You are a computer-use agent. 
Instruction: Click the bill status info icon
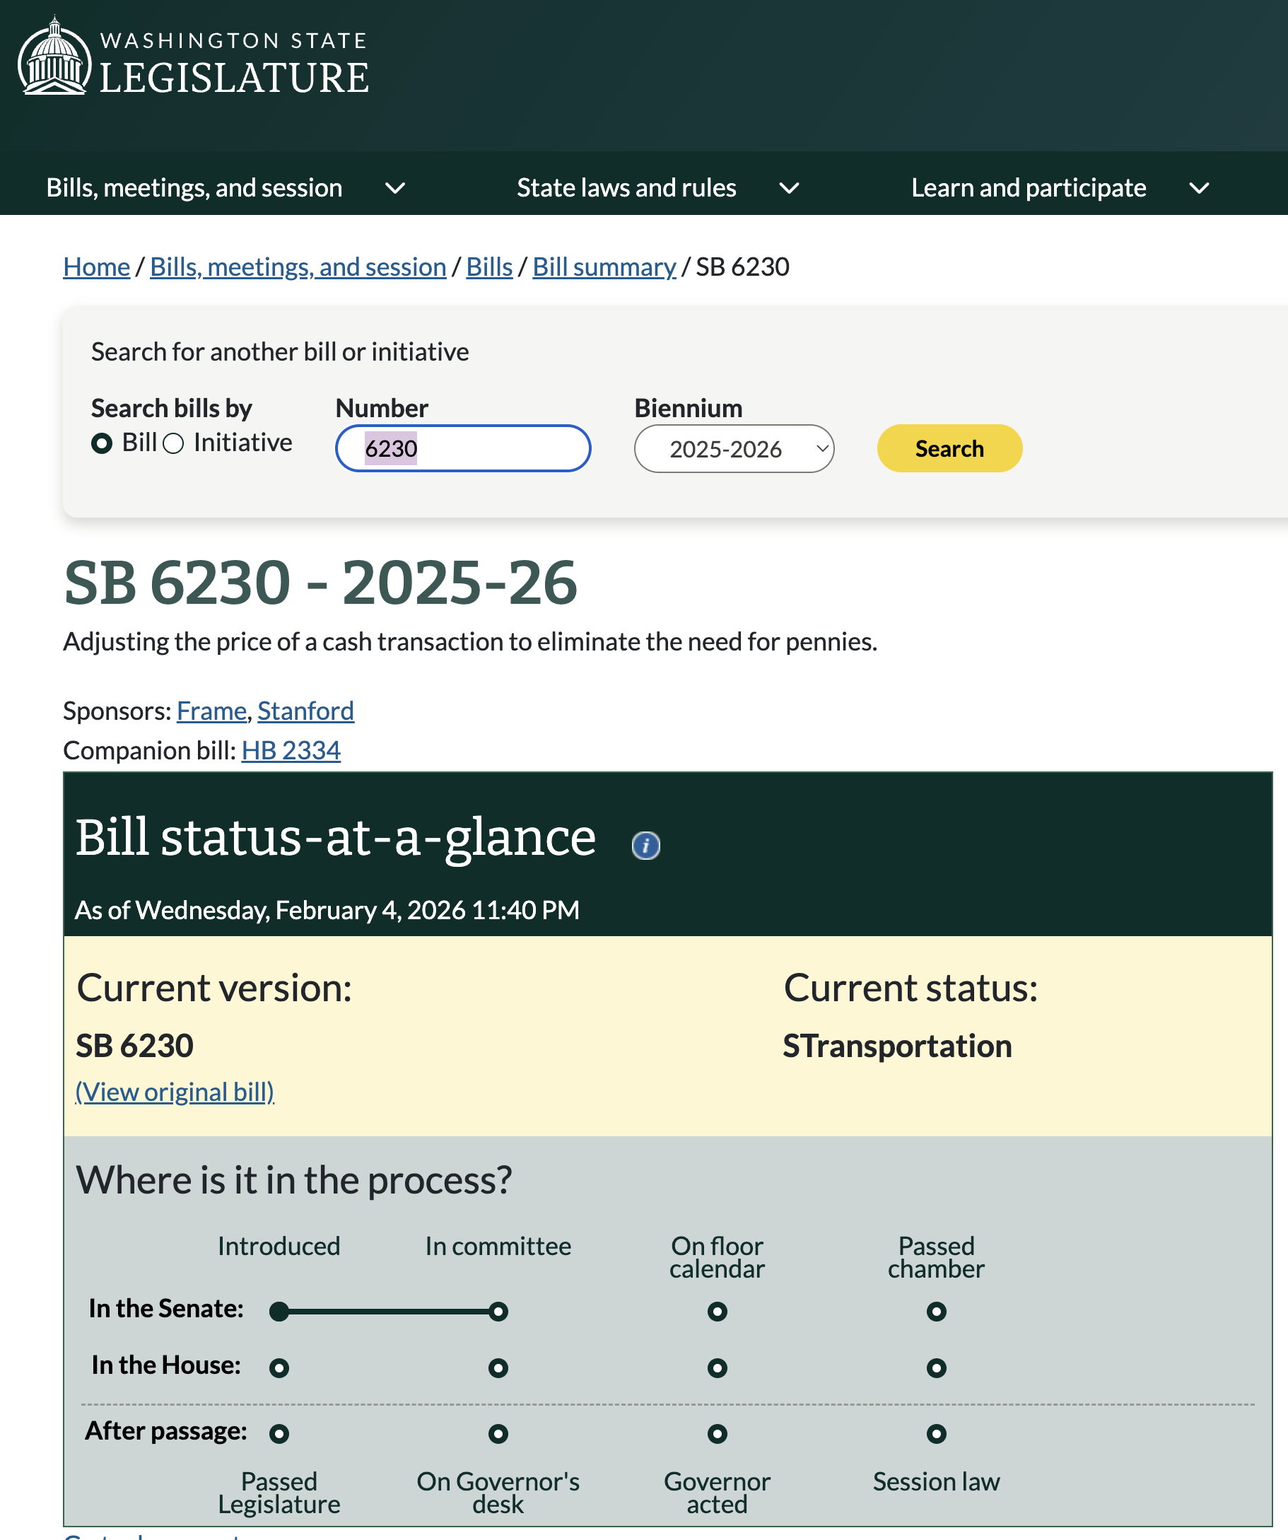[x=645, y=846]
